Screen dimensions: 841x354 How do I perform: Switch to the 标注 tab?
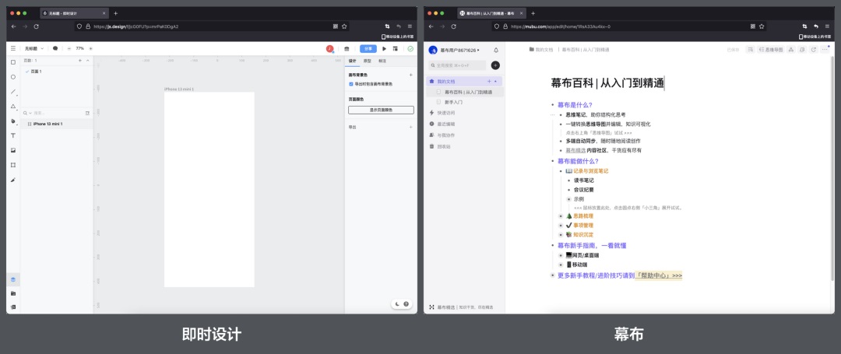pos(382,61)
